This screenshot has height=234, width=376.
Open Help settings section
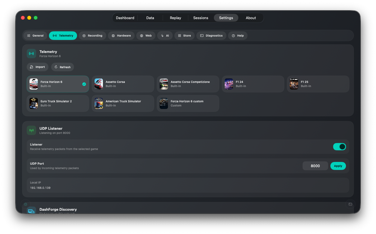pyautogui.click(x=238, y=35)
